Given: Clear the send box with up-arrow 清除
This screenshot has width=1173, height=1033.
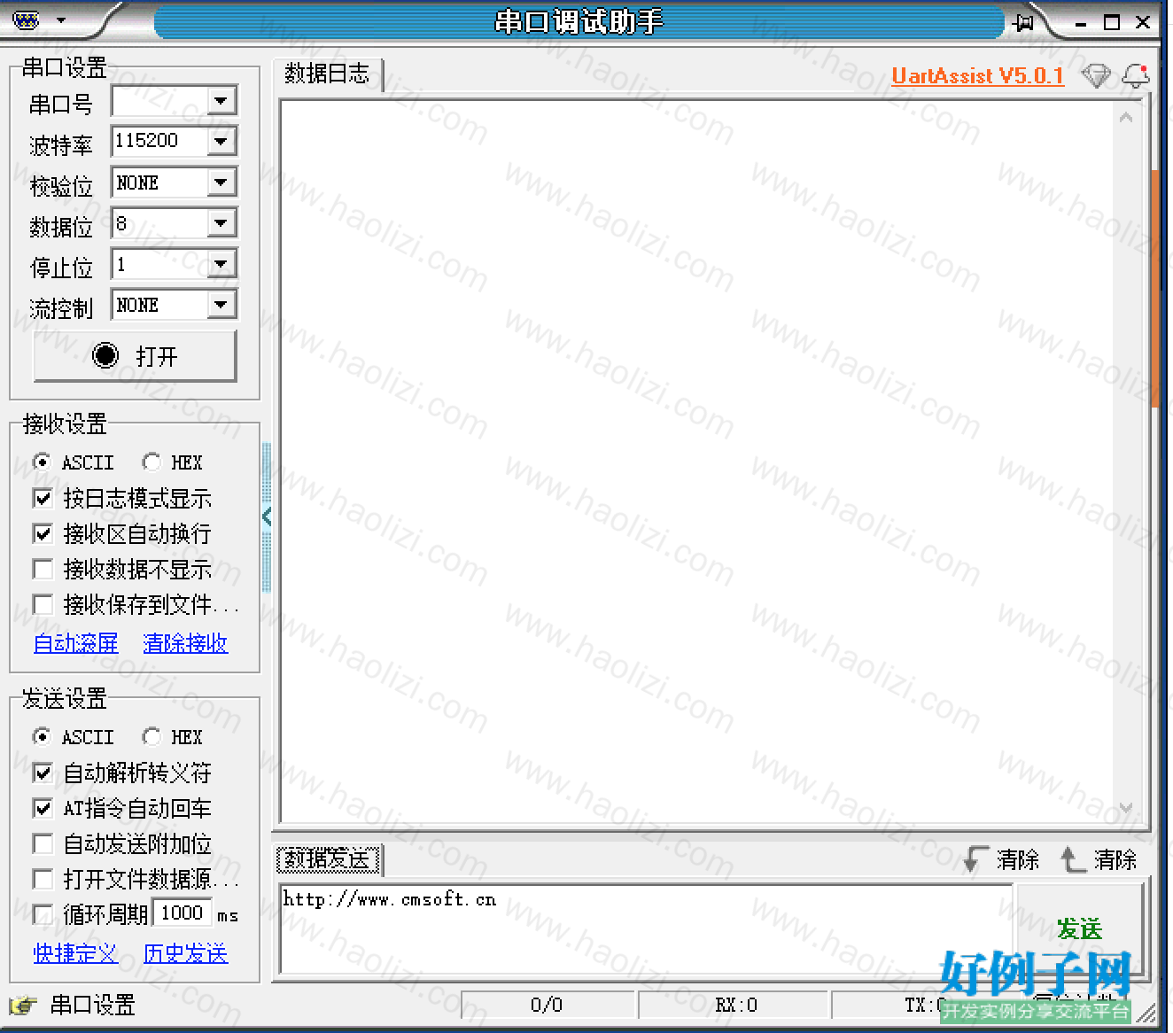Looking at the screenshot, I should 1099,859.
